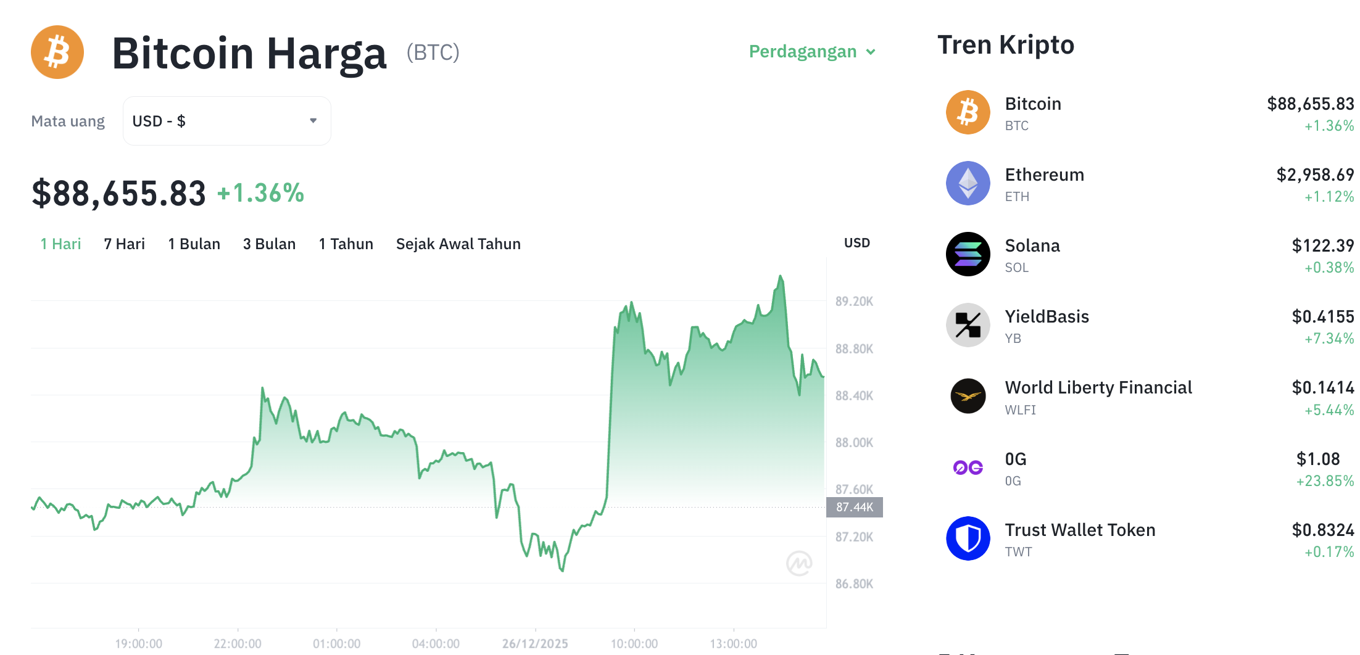This screenshot has width=1360, height=655.
Task: Click the Bitcoin icon in the Tren Kripto list
Action: click(967, 112)
